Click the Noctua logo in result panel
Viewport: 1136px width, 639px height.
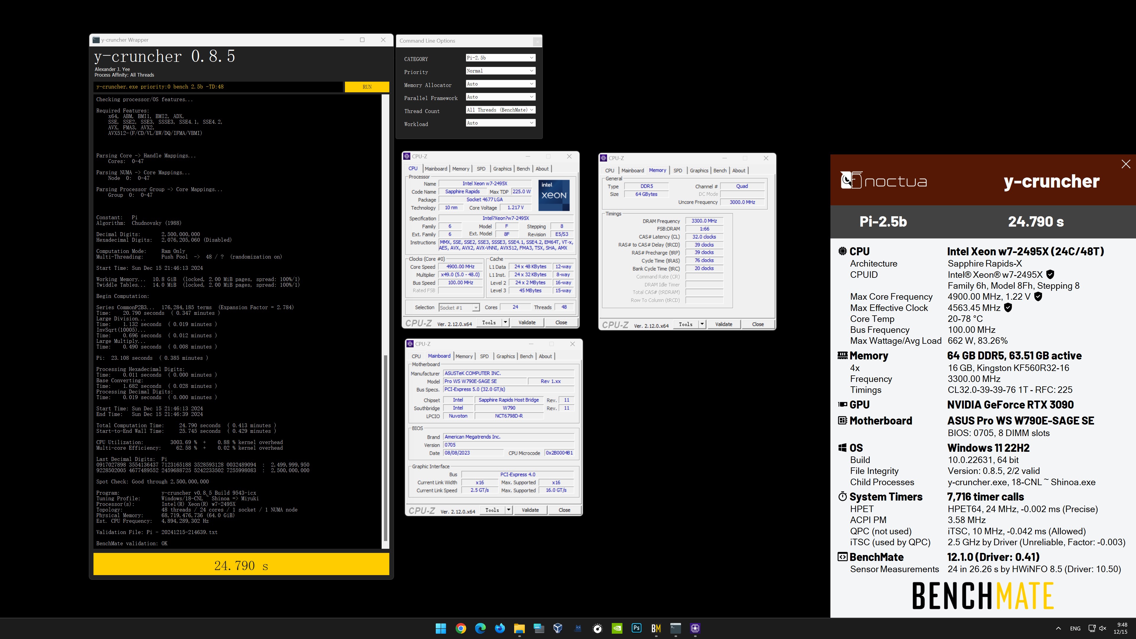884,181
